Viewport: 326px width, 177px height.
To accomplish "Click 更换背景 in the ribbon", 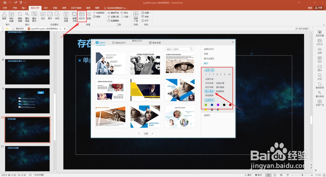I will point(20,17).
